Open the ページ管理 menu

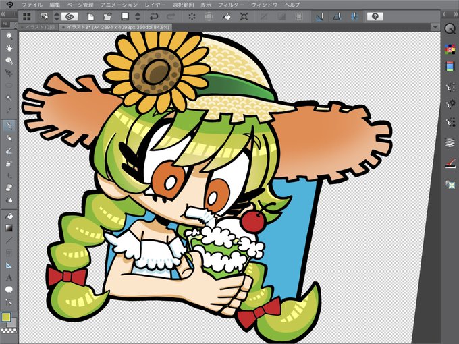(x=80, y=5)
